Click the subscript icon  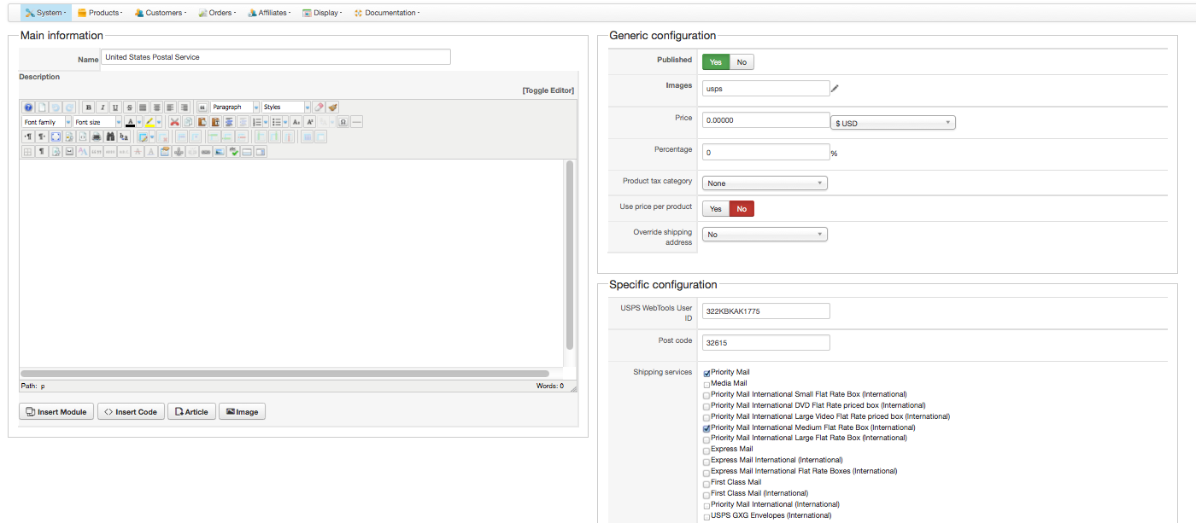(296, 122)
